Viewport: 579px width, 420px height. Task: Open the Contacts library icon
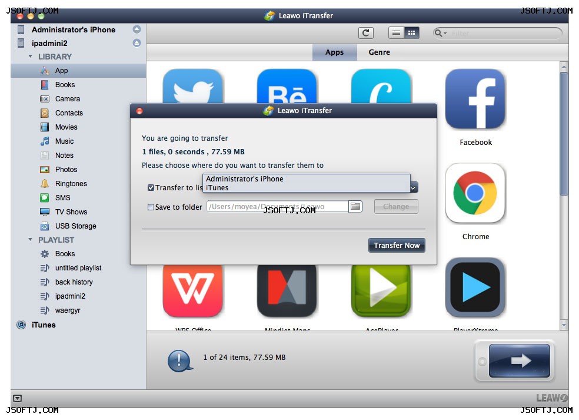(x=45, y=113)
